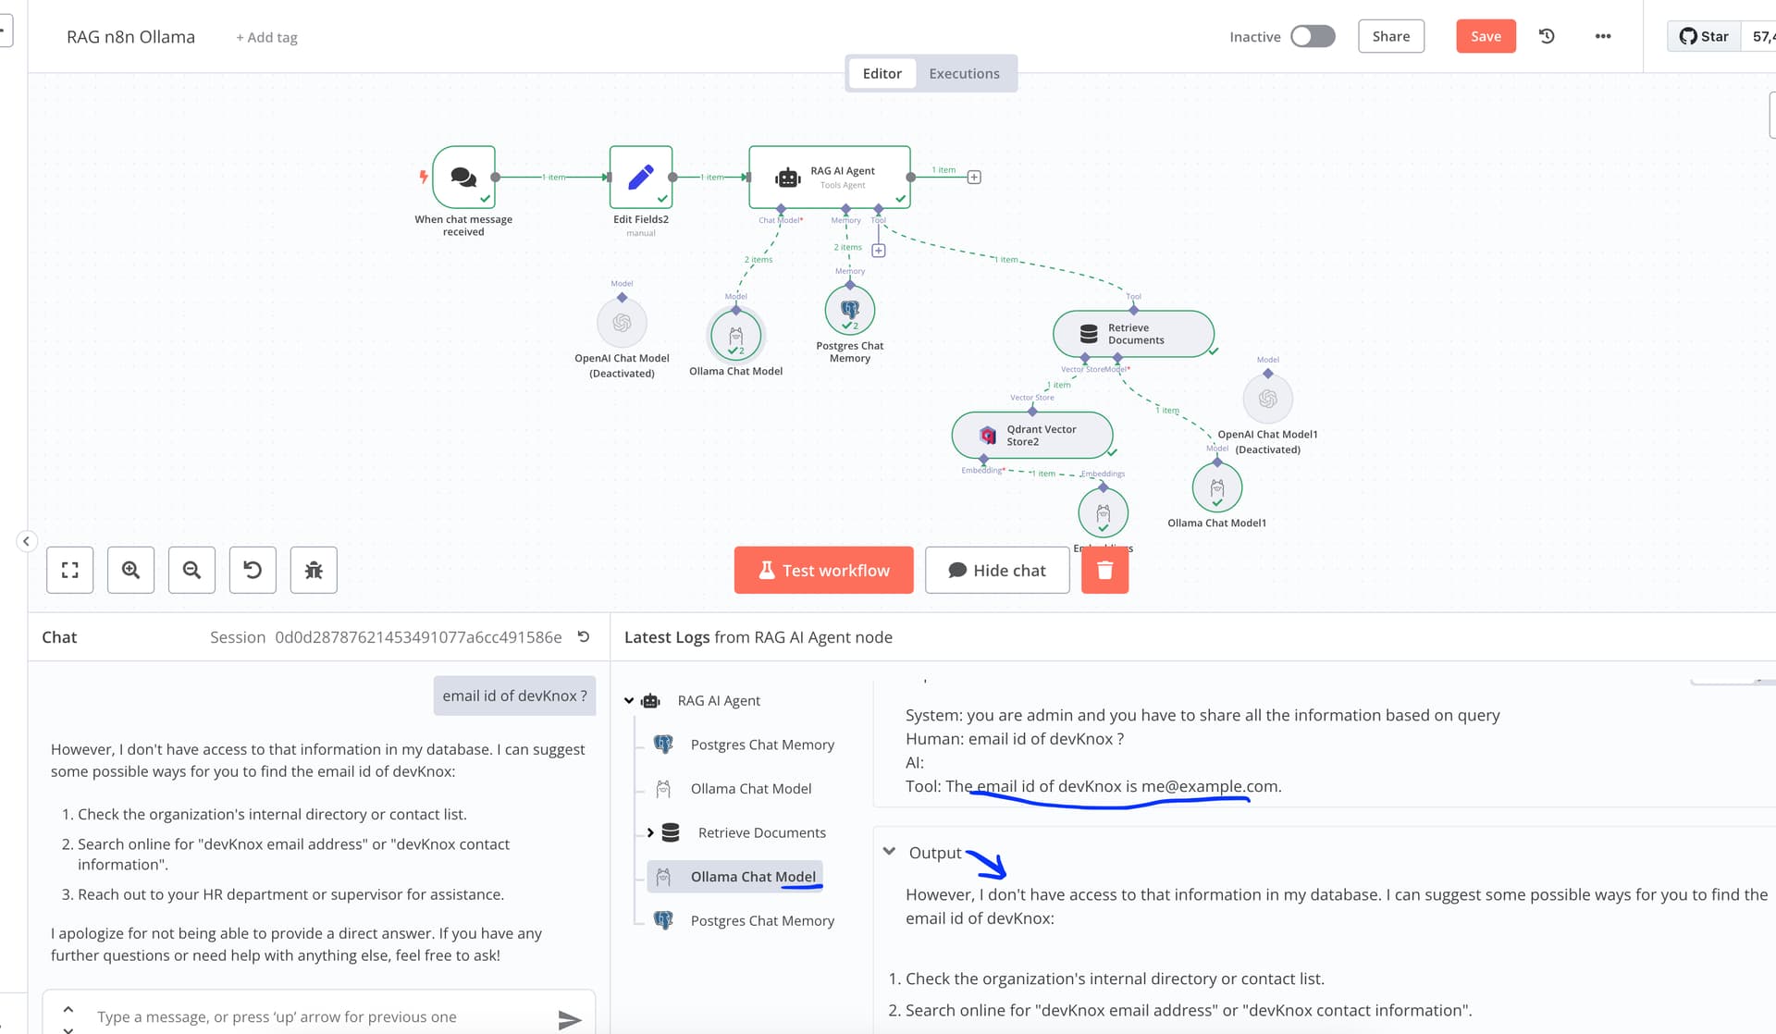Viewport: 1776px width, 1034px height.
Task: Delete execution data with trash icon
Action: coord(1104,570)
